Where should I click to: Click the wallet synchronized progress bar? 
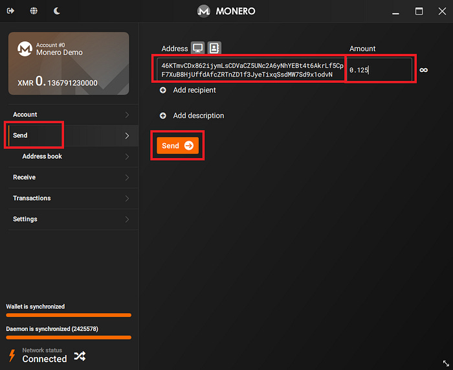pyautogui.click(x=69, y=315)
